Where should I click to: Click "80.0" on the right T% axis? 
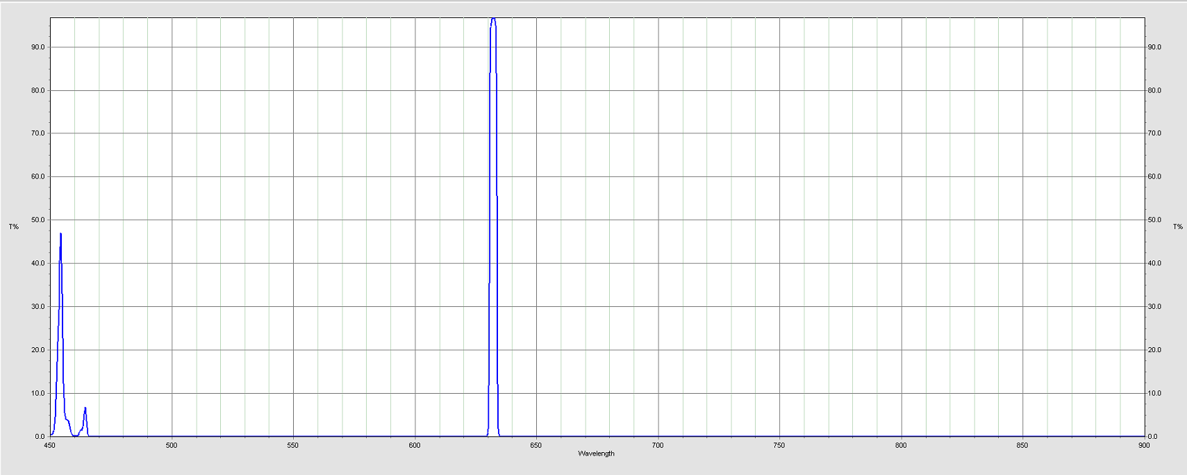1154,90
